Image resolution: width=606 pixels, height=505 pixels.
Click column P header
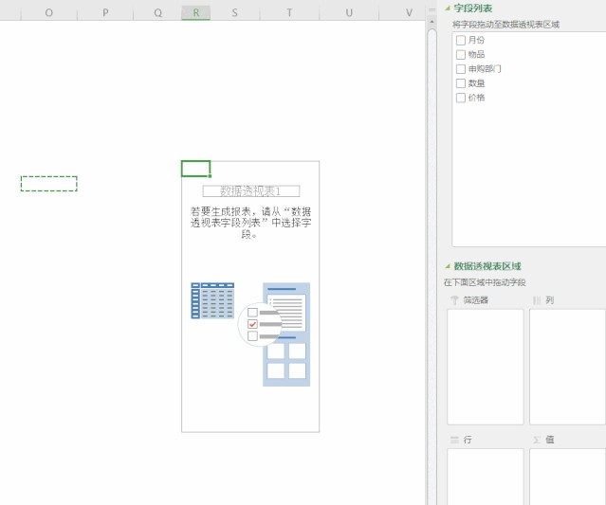click(105, 12)
